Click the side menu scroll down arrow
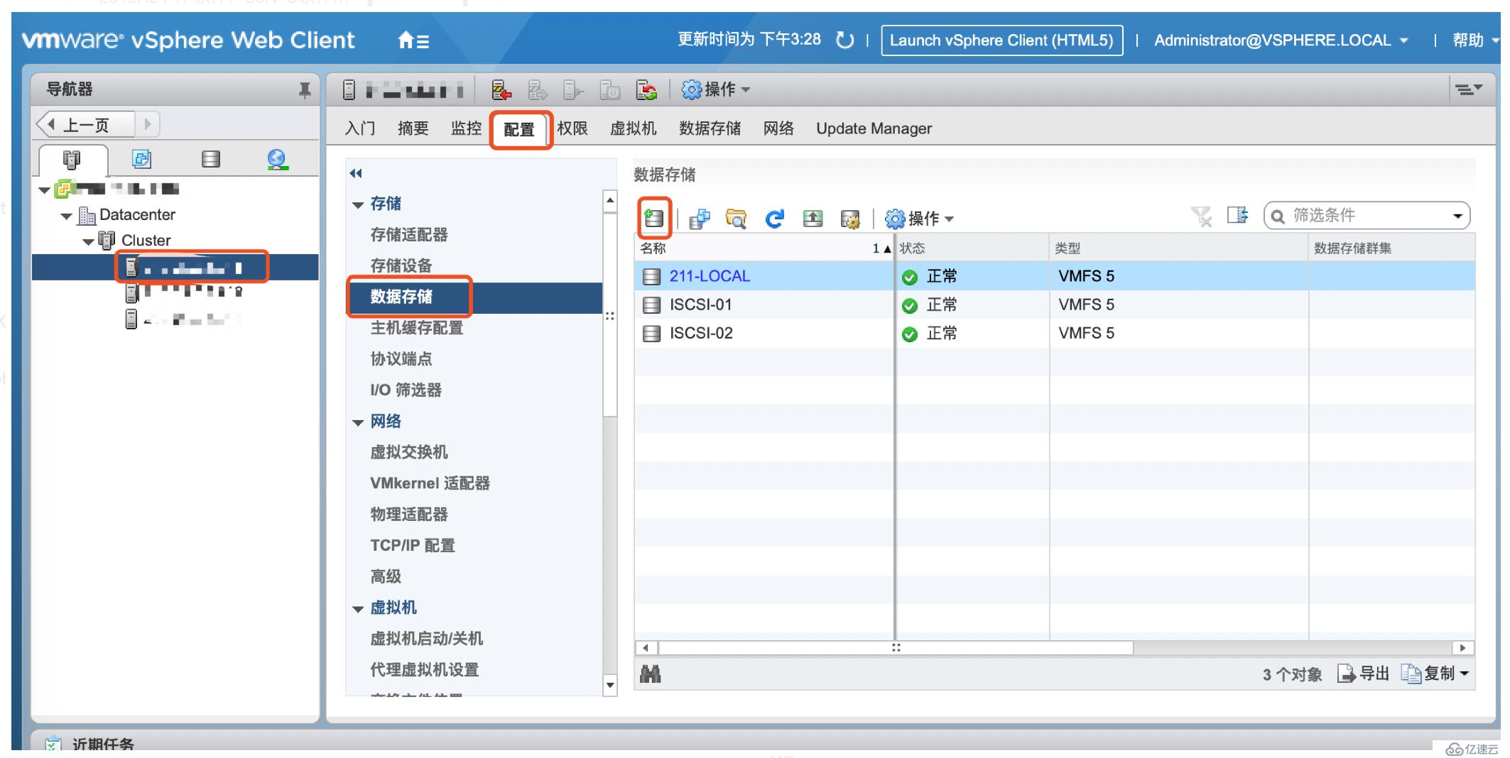Viewport: 1510px width, 758px height. [610, 686]
